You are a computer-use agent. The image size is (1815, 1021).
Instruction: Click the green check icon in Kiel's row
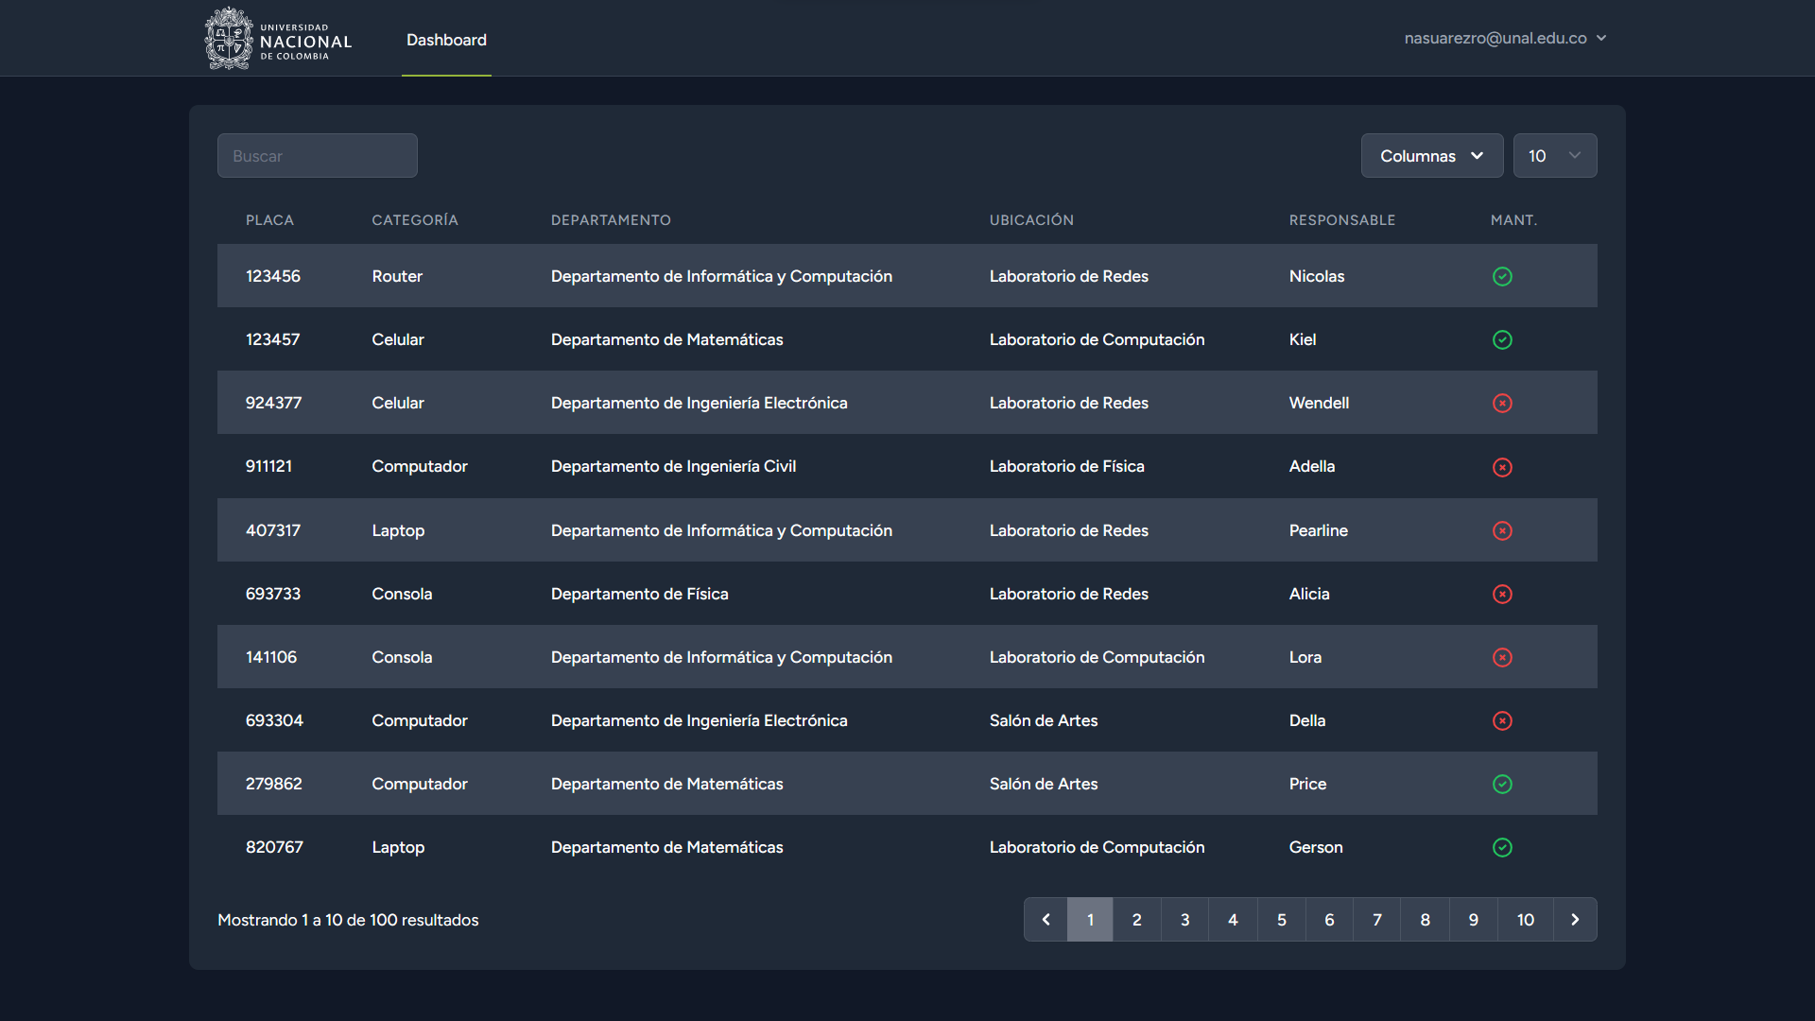(1502, 339)
